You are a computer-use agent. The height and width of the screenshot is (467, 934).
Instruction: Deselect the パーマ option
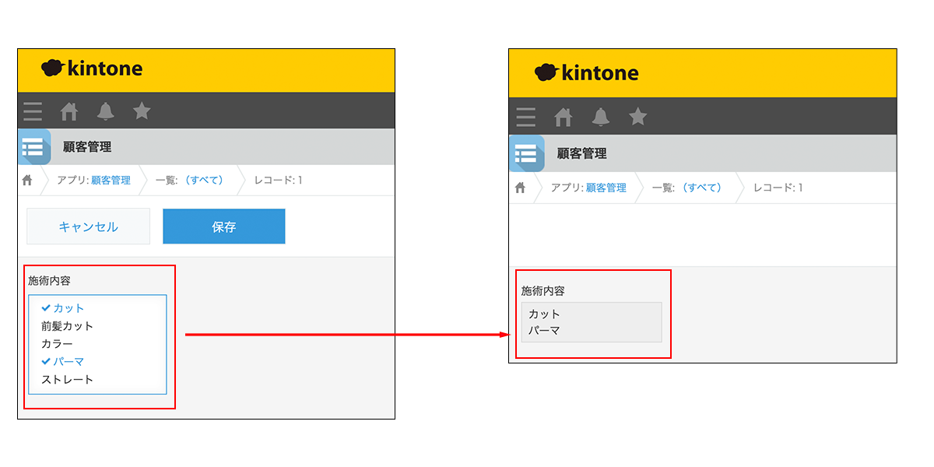pos(65,361)
